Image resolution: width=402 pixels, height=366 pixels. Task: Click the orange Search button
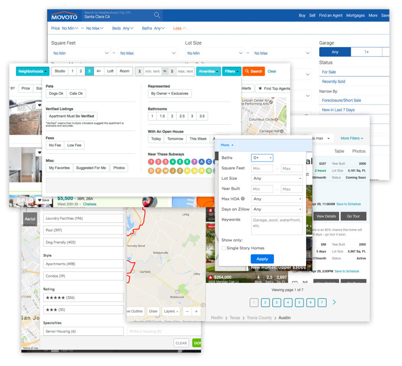[x=254, y=71]
